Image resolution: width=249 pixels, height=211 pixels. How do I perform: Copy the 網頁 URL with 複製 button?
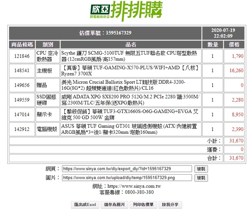201,169
